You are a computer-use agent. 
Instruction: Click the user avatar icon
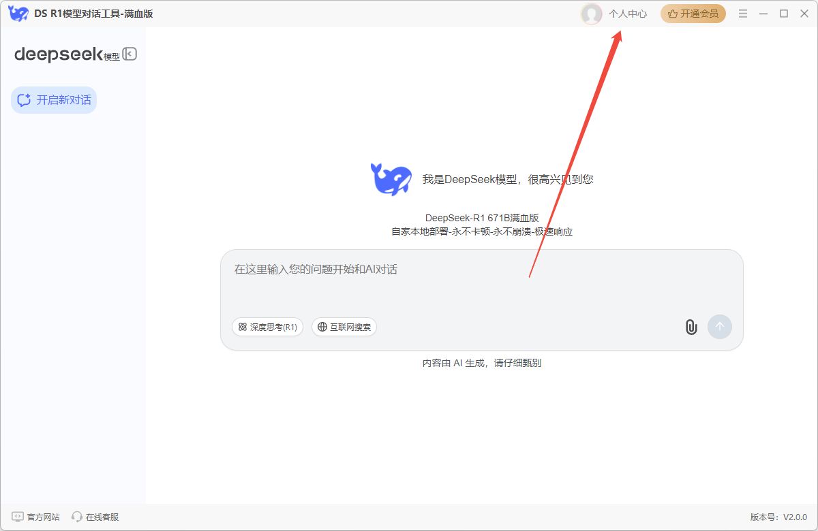pos(591,14)
